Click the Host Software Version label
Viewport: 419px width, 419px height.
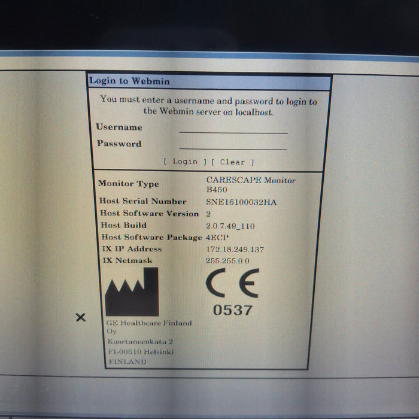click(x=149, y=214)
